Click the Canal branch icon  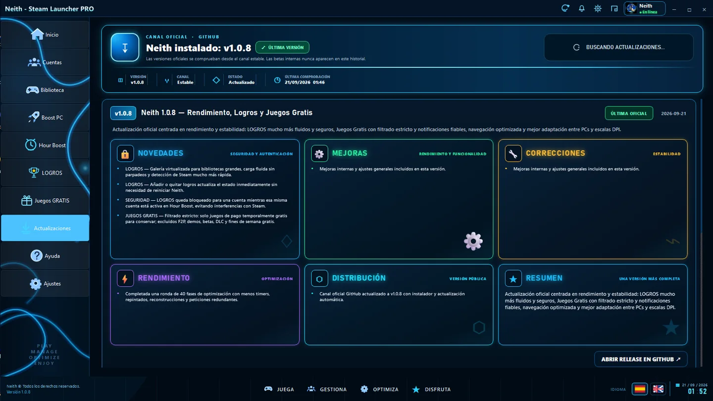tap(167, 80)
